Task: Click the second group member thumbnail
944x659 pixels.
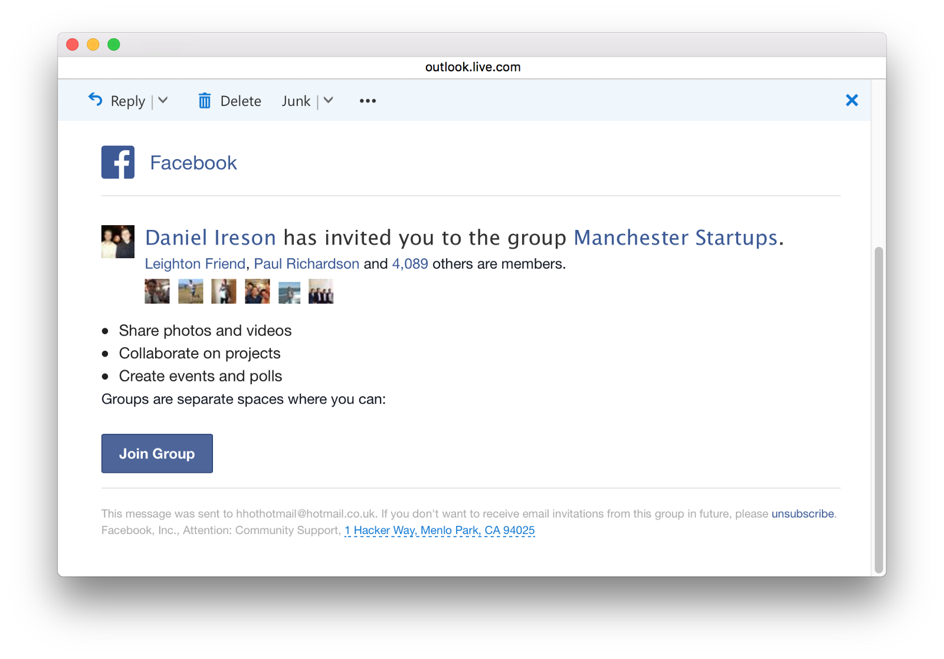Action: 191,291
